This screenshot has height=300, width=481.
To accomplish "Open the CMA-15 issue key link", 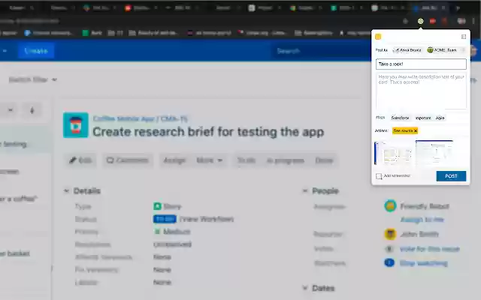I will tap(174, 118).
